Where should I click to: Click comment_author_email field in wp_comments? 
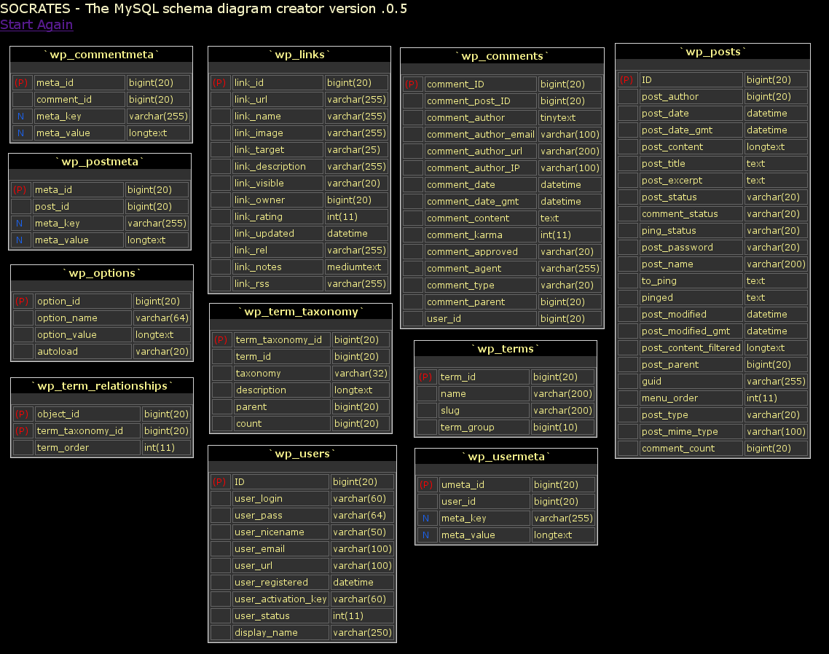tap(481, 134)
